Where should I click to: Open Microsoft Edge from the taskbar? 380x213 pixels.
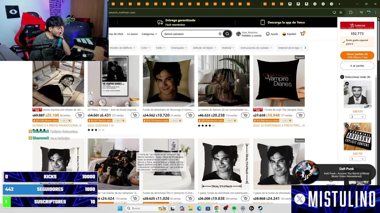199,208
